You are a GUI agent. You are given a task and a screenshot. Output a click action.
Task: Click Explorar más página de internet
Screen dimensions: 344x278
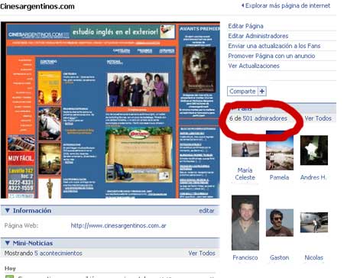(x=286, y=5)
